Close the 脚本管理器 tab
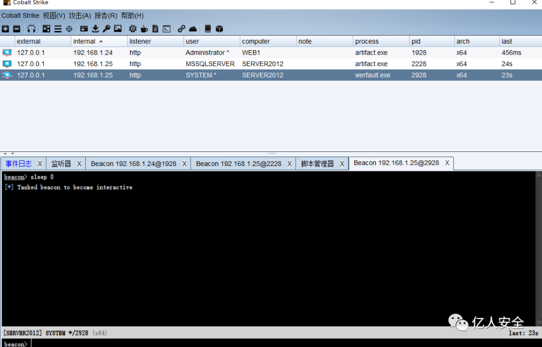This screenshot has width=542, height=347. [x=342, y=163]
